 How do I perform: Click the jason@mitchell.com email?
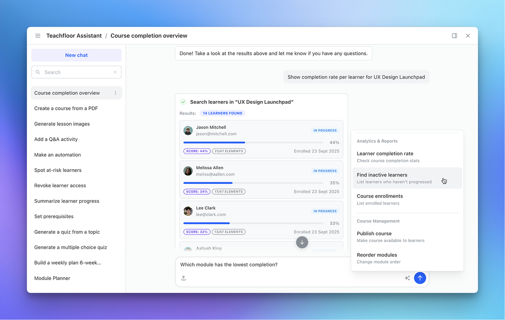pyautogui.click(x=216, y=134)
